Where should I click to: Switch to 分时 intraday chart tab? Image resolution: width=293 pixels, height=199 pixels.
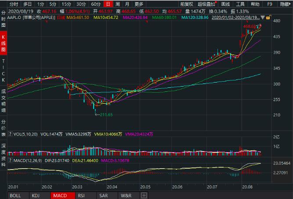pyautogui.click(x=14, y=4)
